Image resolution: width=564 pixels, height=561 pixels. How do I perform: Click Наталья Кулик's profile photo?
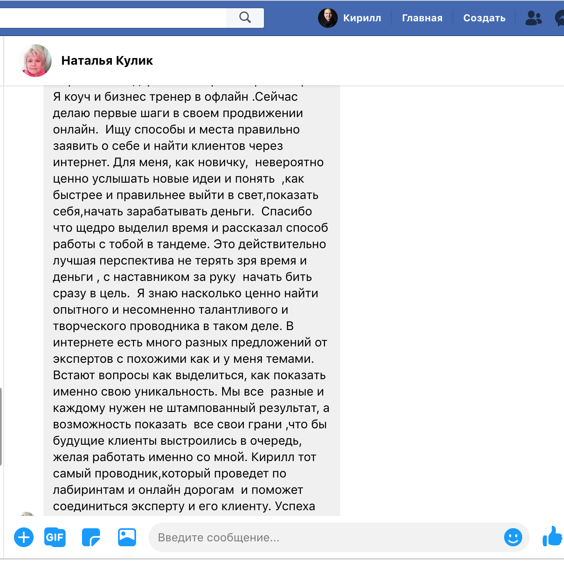click(36, 61)
